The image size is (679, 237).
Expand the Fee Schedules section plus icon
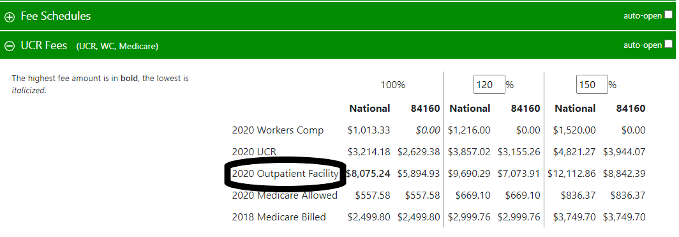pos(9,17)
